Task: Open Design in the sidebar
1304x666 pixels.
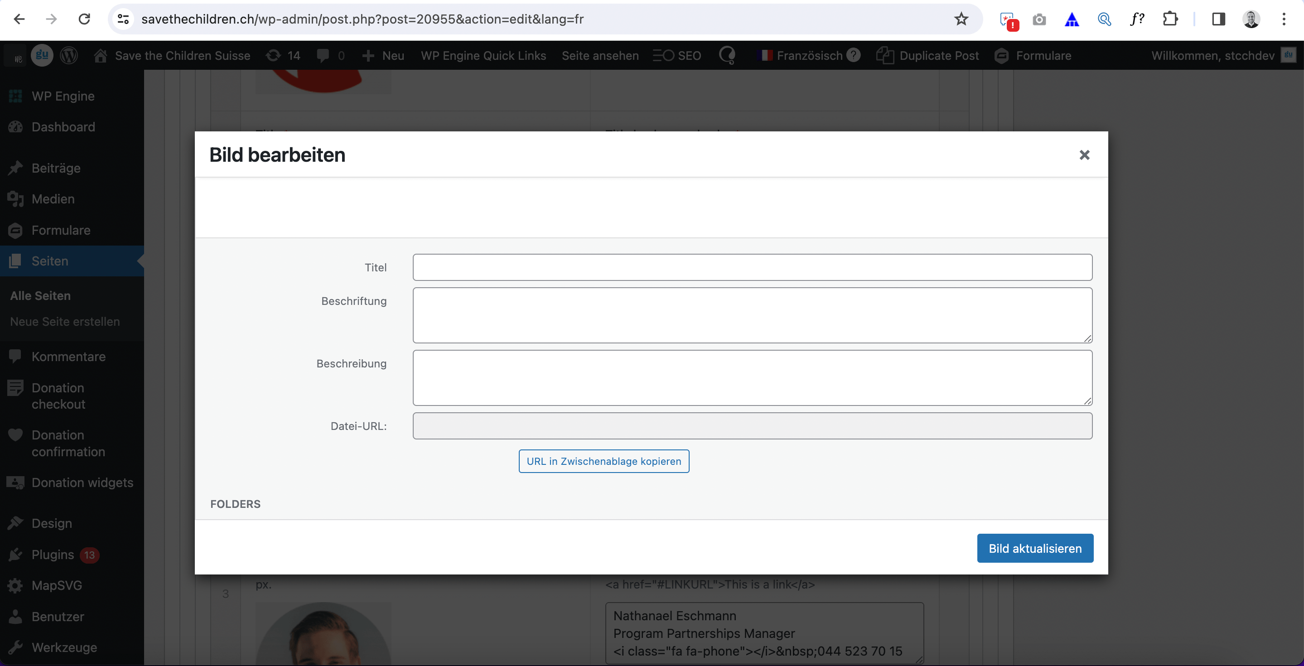Action: pyautogui.click(x=72, y=523)
